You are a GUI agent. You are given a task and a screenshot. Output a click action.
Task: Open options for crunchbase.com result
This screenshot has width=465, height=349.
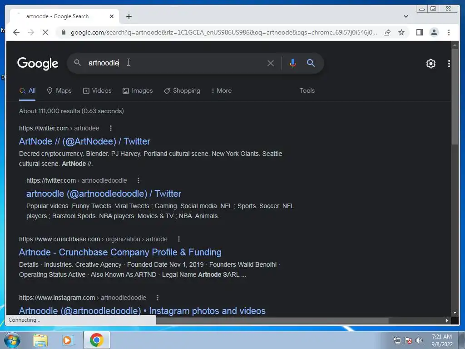(x=179, y=239)
